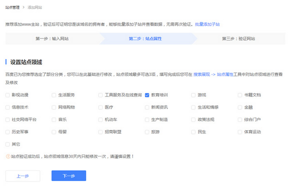Open the 站点属性 tool link

225,74
